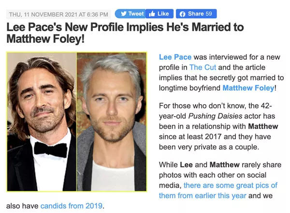290x213 pixels.
Task: Open the blue Matthew Foley link
Action: (x=248, y=88)
